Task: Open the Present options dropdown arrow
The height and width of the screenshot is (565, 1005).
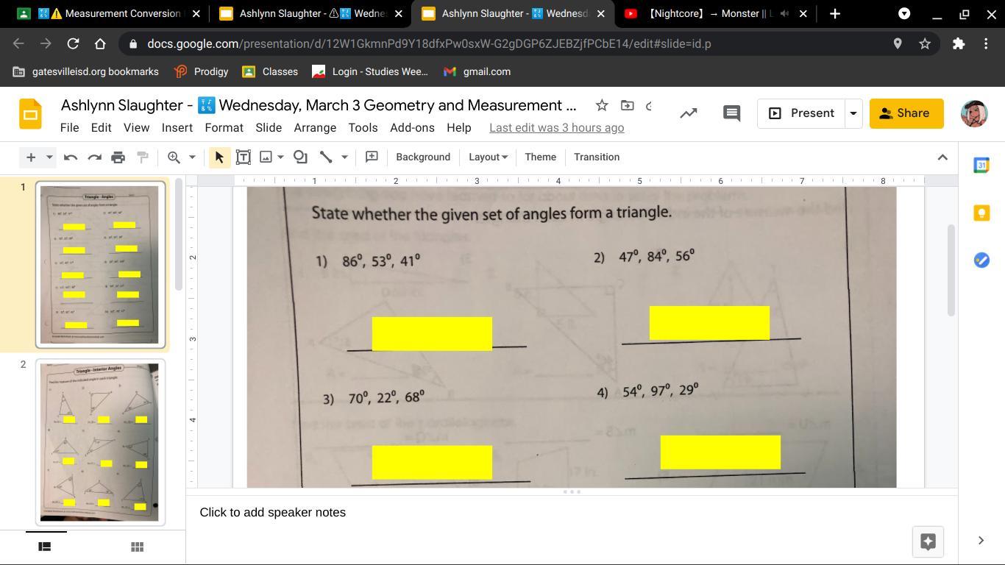Action: click(853, 114)
